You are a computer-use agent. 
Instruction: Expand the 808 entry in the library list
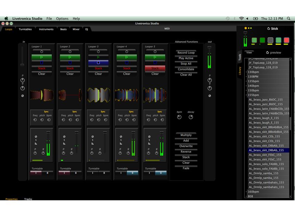point(246,196)
